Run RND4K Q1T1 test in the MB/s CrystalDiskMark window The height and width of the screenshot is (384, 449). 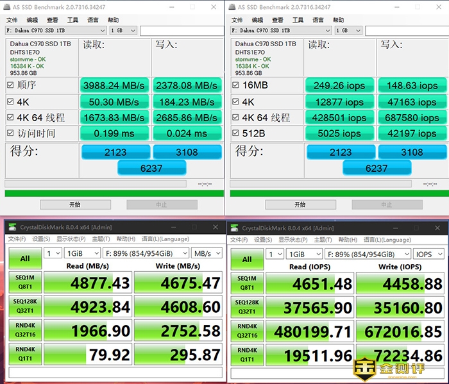coord(25,354)
